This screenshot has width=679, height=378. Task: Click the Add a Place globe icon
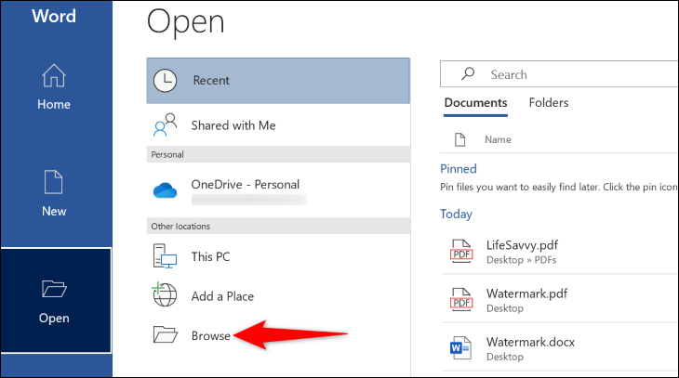click(165, 294)
